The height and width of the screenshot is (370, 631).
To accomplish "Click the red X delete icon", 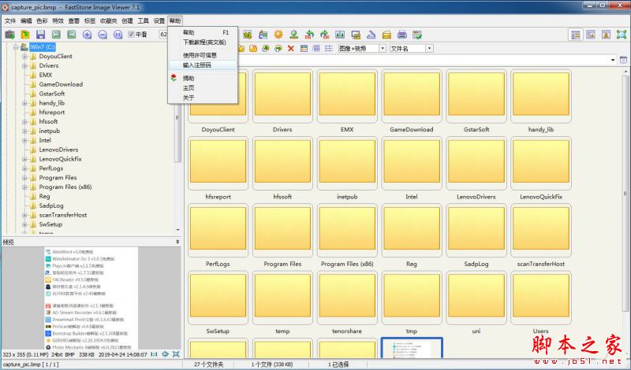I will (x=291, y=48).
